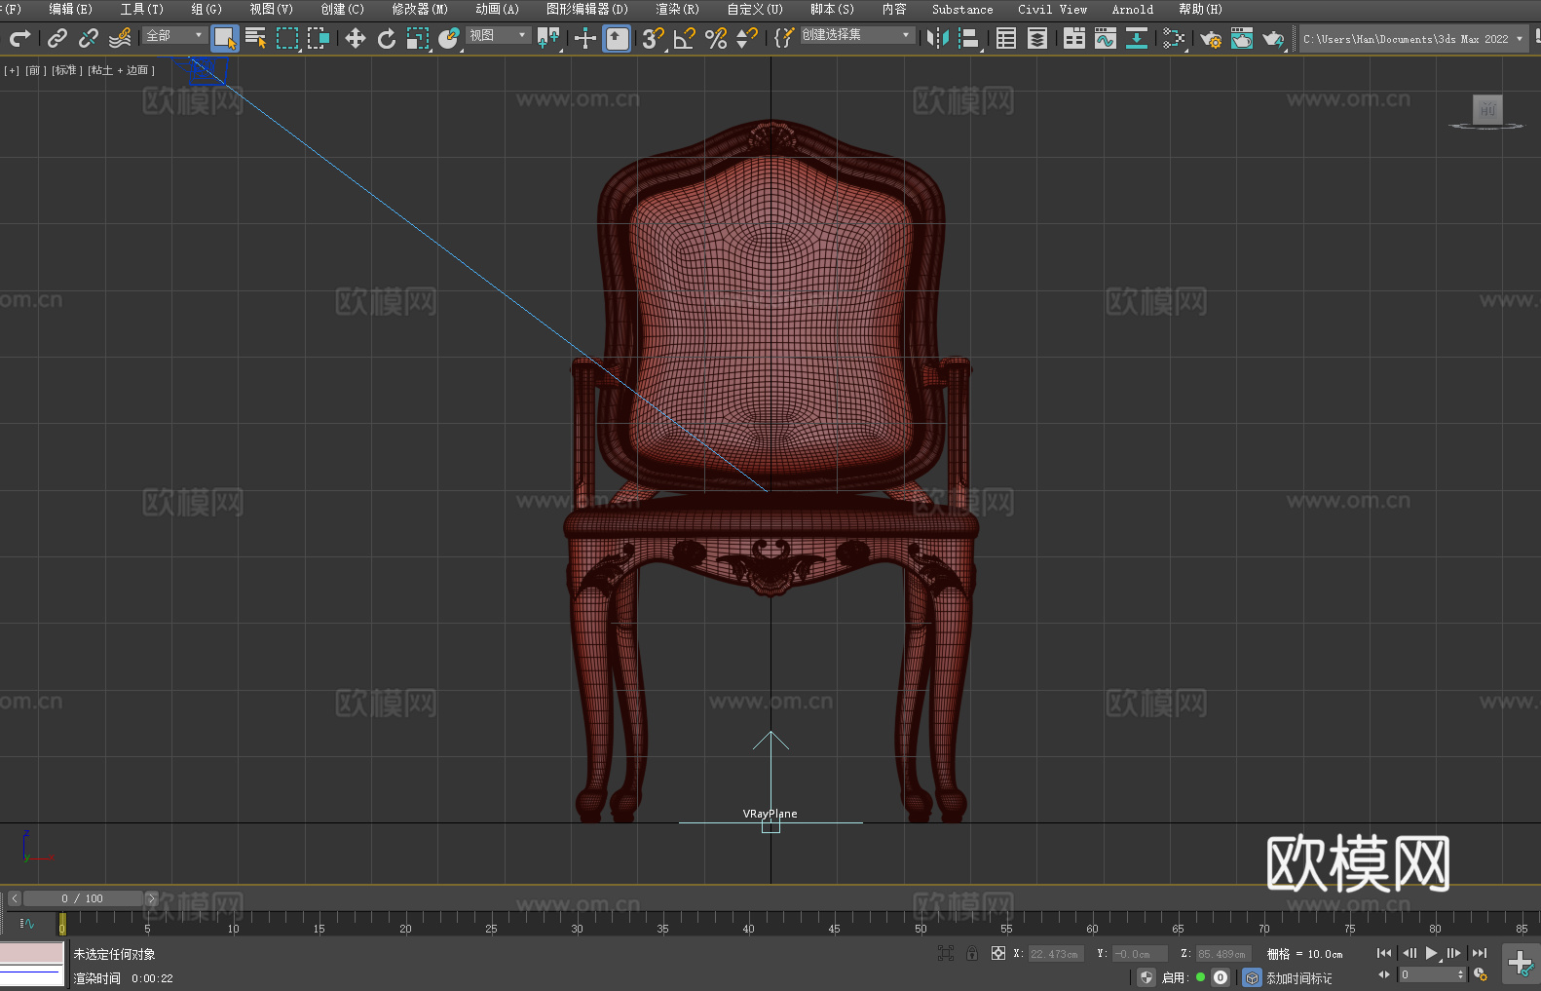Image resolution: width=1541 pixels, height=991 pixels.
Task: Toggle Spinner Snap icon
Action: click(x=747, y=38)
